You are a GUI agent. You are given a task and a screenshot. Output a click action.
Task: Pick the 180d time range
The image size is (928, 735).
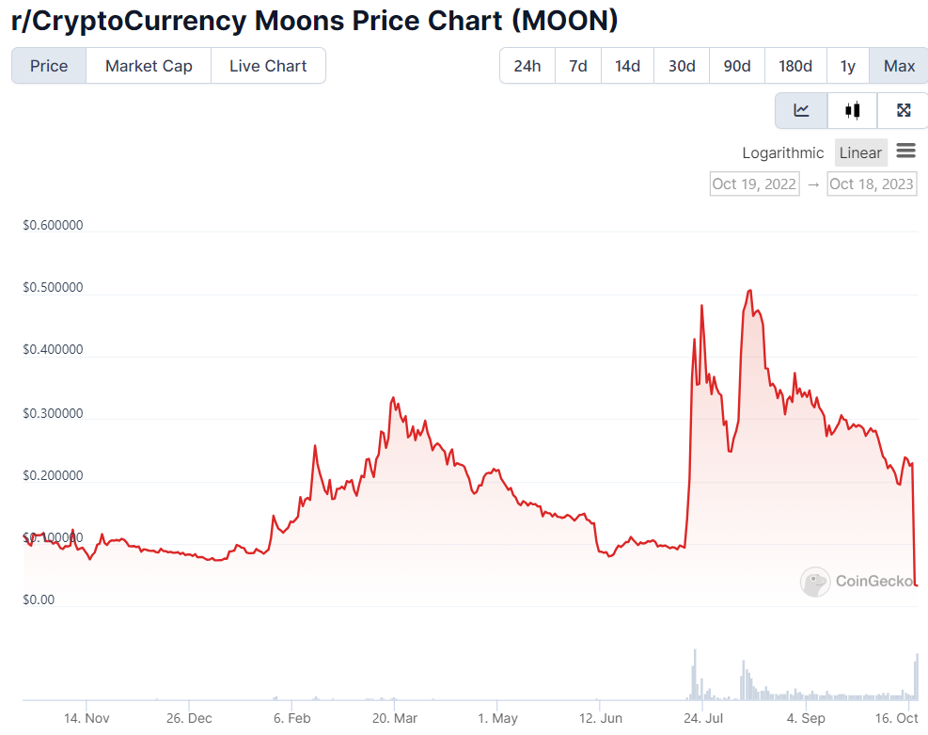tap(795, 66)
